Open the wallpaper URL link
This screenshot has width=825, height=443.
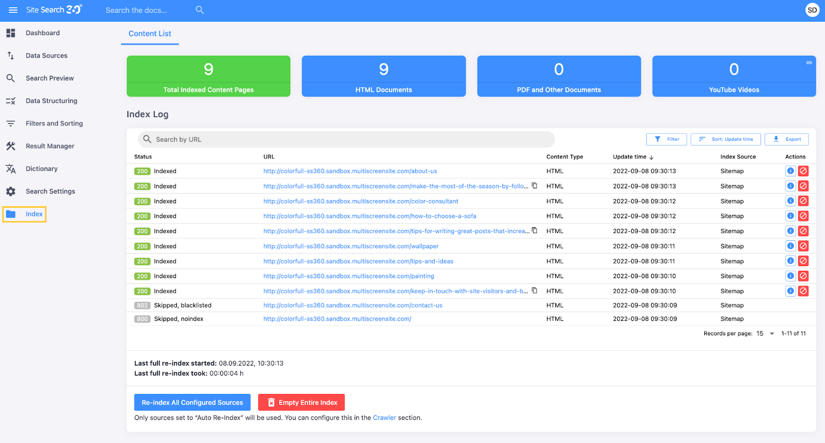tap(351, 246)
